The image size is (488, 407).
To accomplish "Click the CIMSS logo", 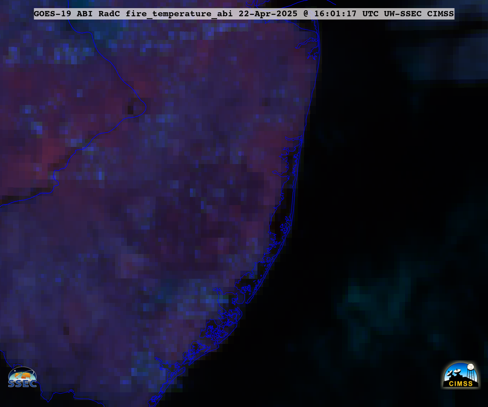I will tap(460, 375).
